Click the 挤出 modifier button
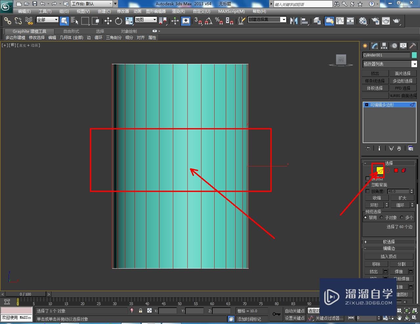420x324 pixels. click(375, 73)
